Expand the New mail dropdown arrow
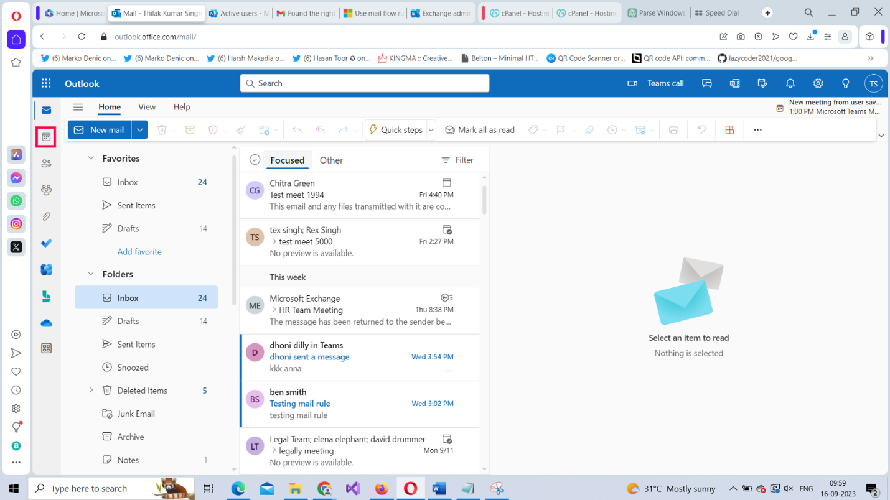This screenshot has height=500, width=890. (140, 130)
